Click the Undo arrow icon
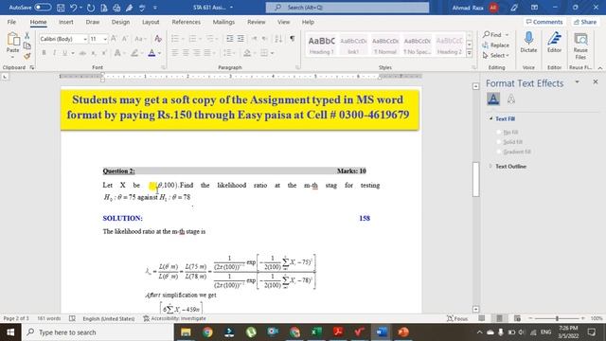Screen dimensions: 606x341 point(74,8)
